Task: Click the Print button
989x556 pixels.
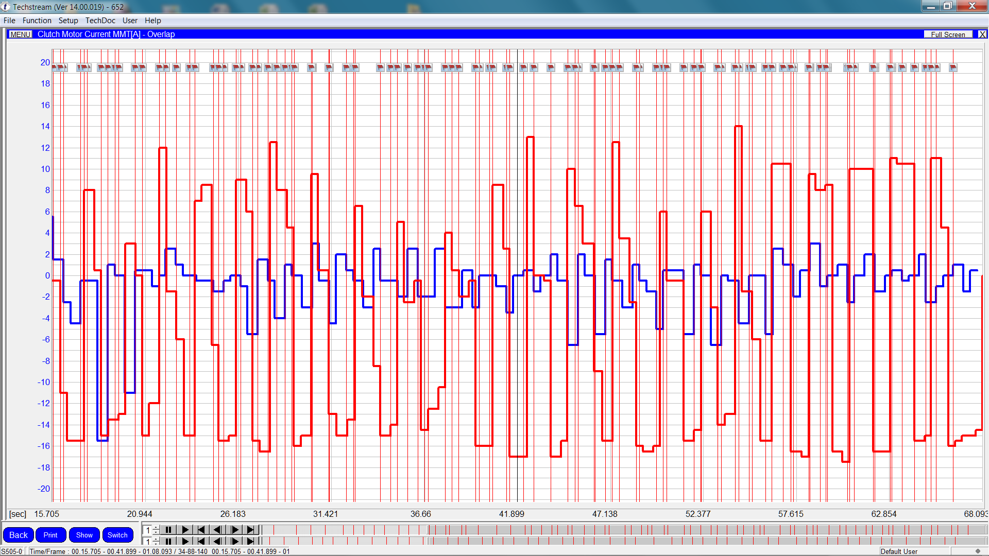Action: click(x=50, y=535)
